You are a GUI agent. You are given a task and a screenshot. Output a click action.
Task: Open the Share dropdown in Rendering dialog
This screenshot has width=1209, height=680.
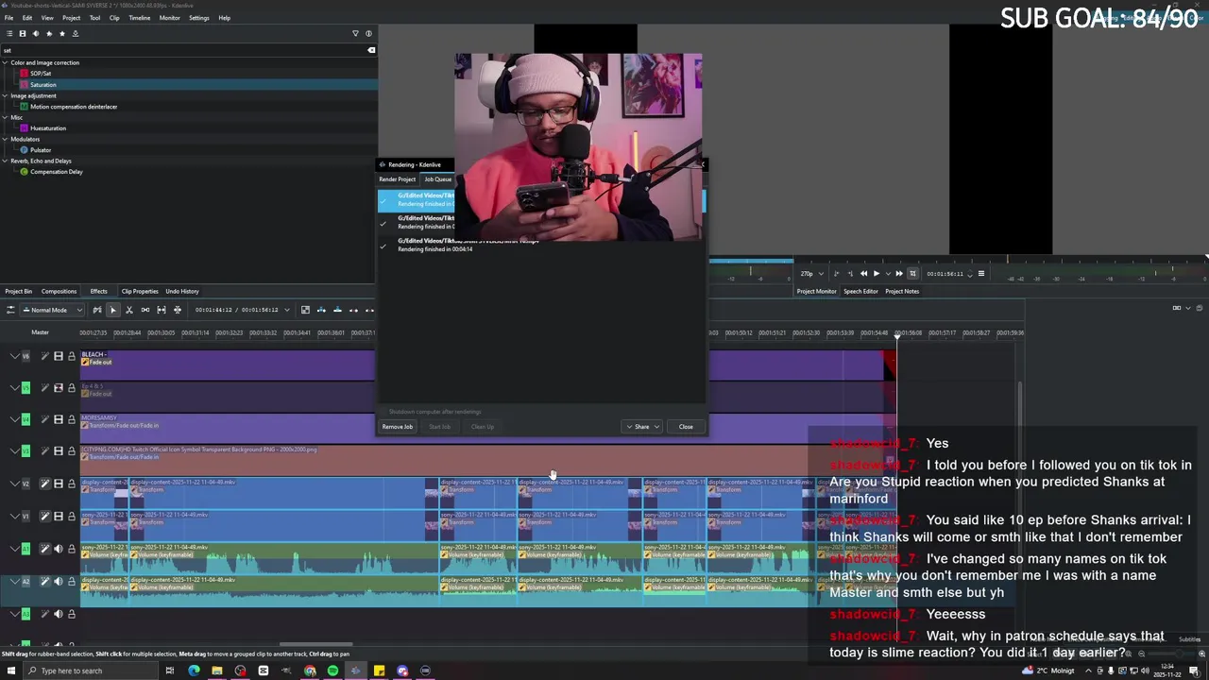(x=642, y=427)
